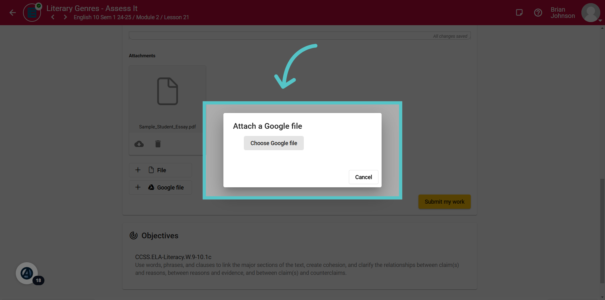Add a Google file attachment

point(160,187)
